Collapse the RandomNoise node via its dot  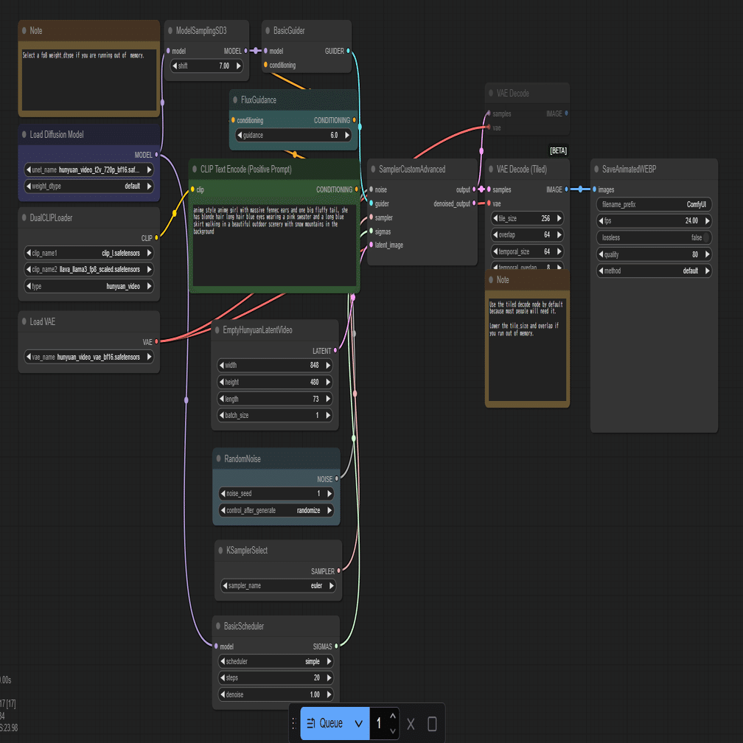218,458
